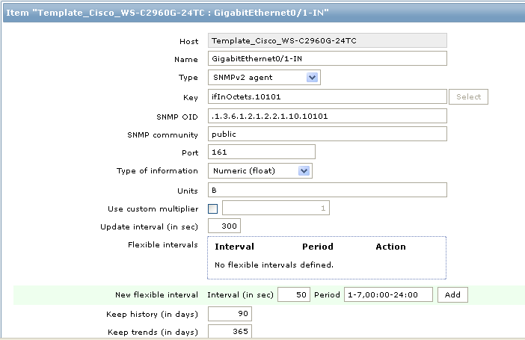Click the custom multiplier value field
The width and height of the screenshot is (525, 340).
tap(276, 208)
